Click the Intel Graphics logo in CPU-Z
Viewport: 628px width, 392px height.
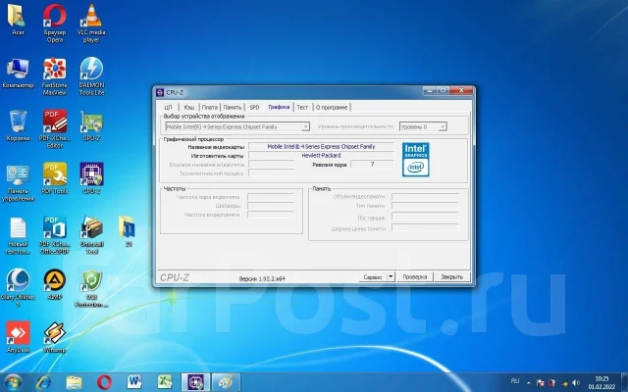[415, 160]
